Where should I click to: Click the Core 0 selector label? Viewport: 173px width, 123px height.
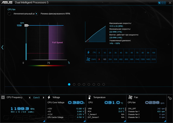click(36, 98)
